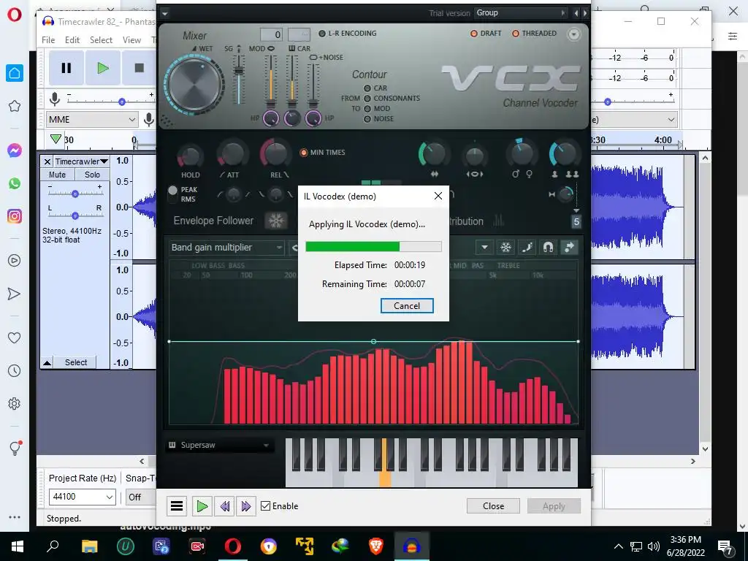
Task: Open the effect menu hamburger button
Action: (x=177, y=505)
